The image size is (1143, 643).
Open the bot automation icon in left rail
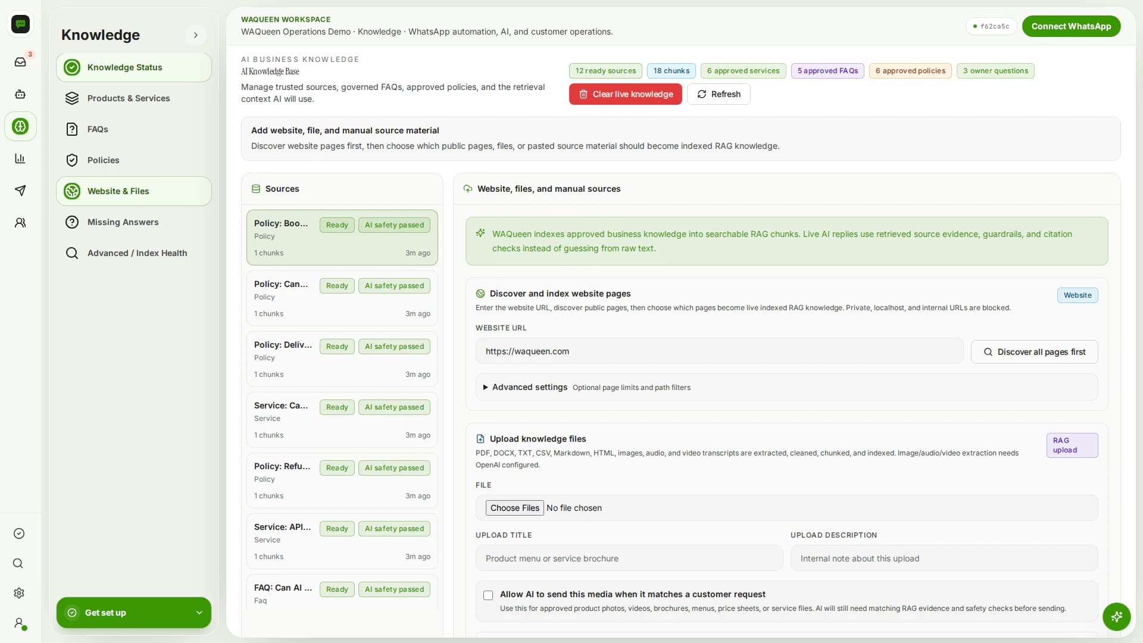click(20, 94)
